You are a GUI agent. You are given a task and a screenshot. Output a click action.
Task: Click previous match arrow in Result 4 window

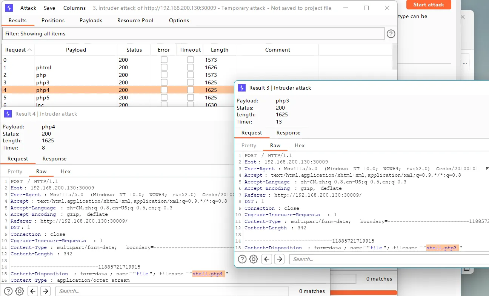tap(33, 291)
